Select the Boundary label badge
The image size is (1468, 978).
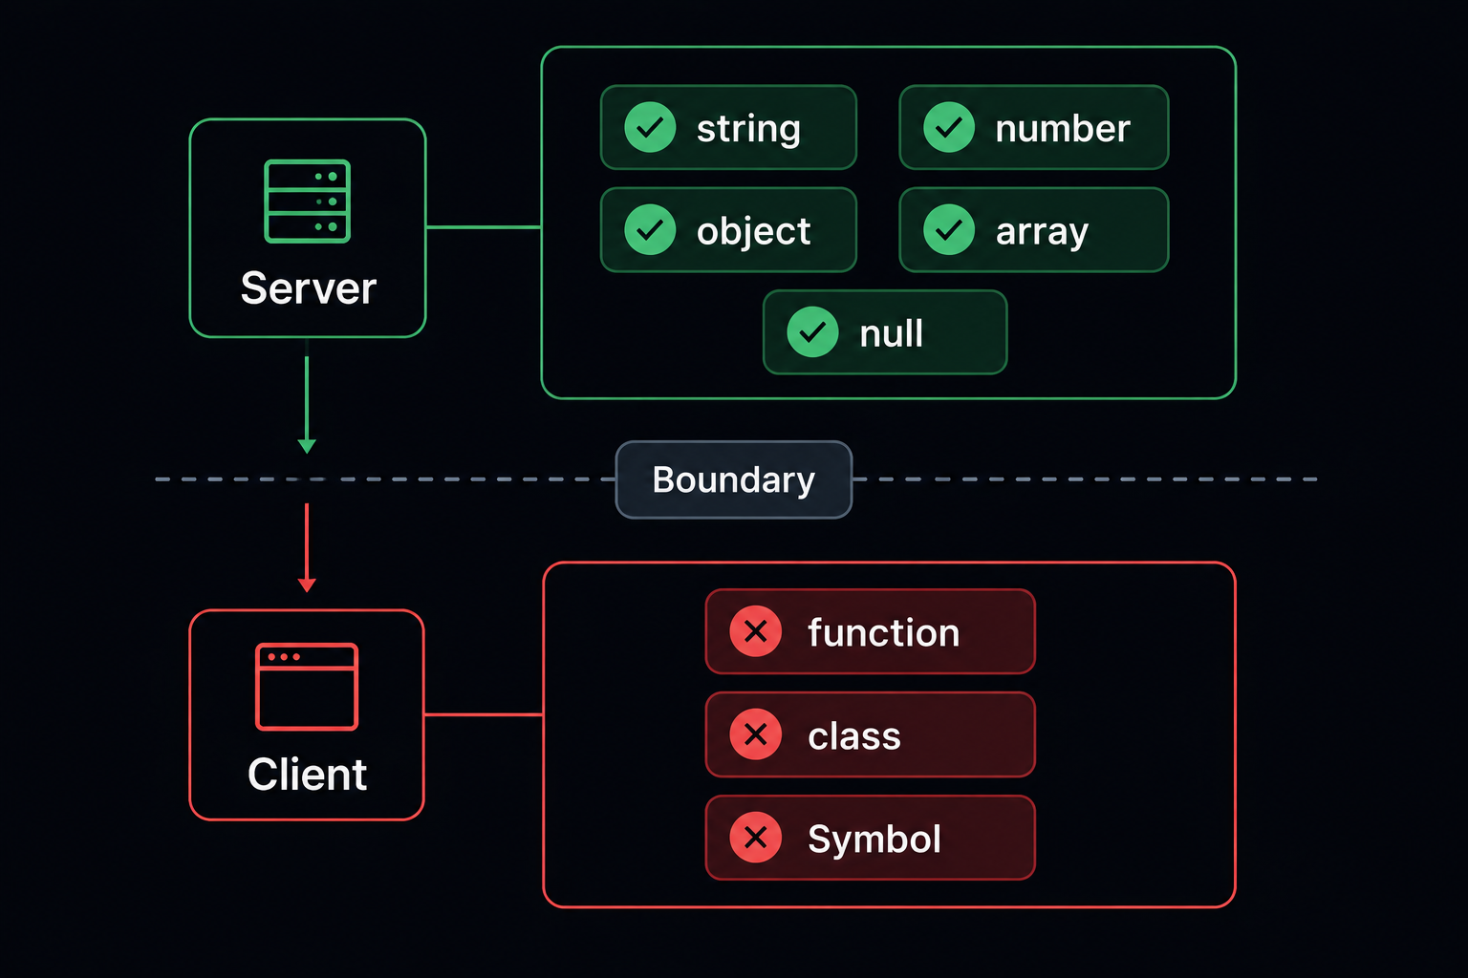[734, 479]
